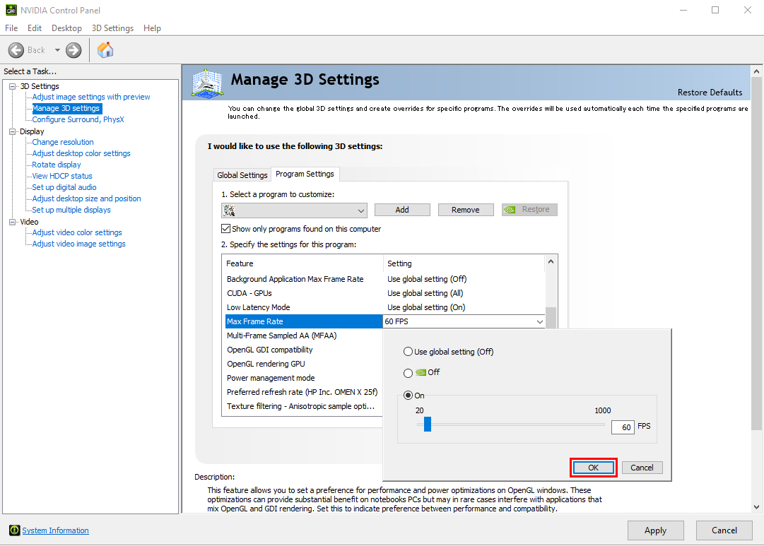This screenshot has width=764, height=546.
Task: Select the Preferred refresh rate row
Action: point(304,392)
